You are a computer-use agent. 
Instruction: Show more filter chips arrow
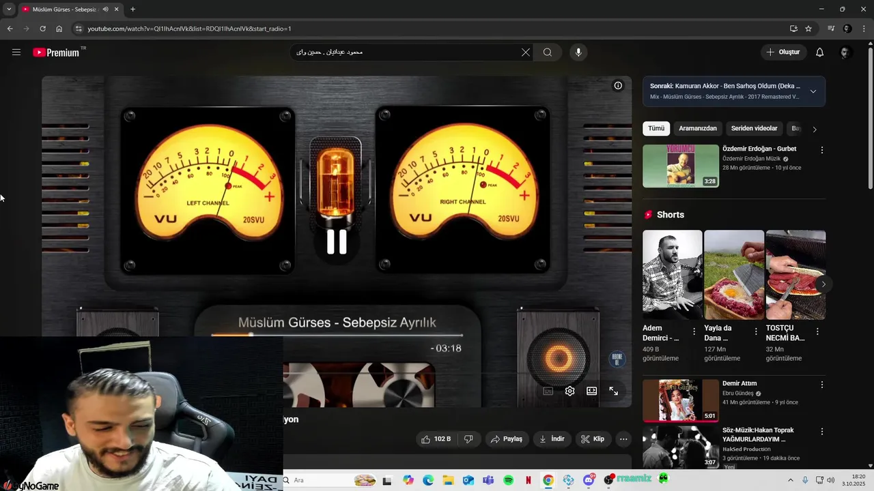(814, 129)
